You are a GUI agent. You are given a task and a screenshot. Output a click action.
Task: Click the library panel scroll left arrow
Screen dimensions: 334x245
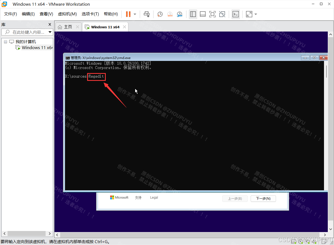coord(5,233)
